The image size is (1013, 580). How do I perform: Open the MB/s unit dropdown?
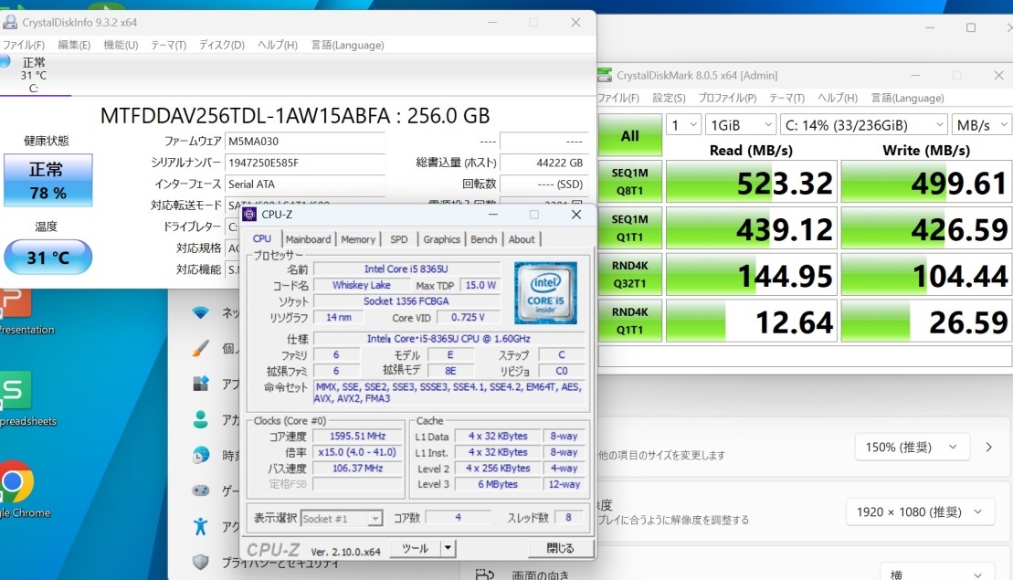(981, 124)
